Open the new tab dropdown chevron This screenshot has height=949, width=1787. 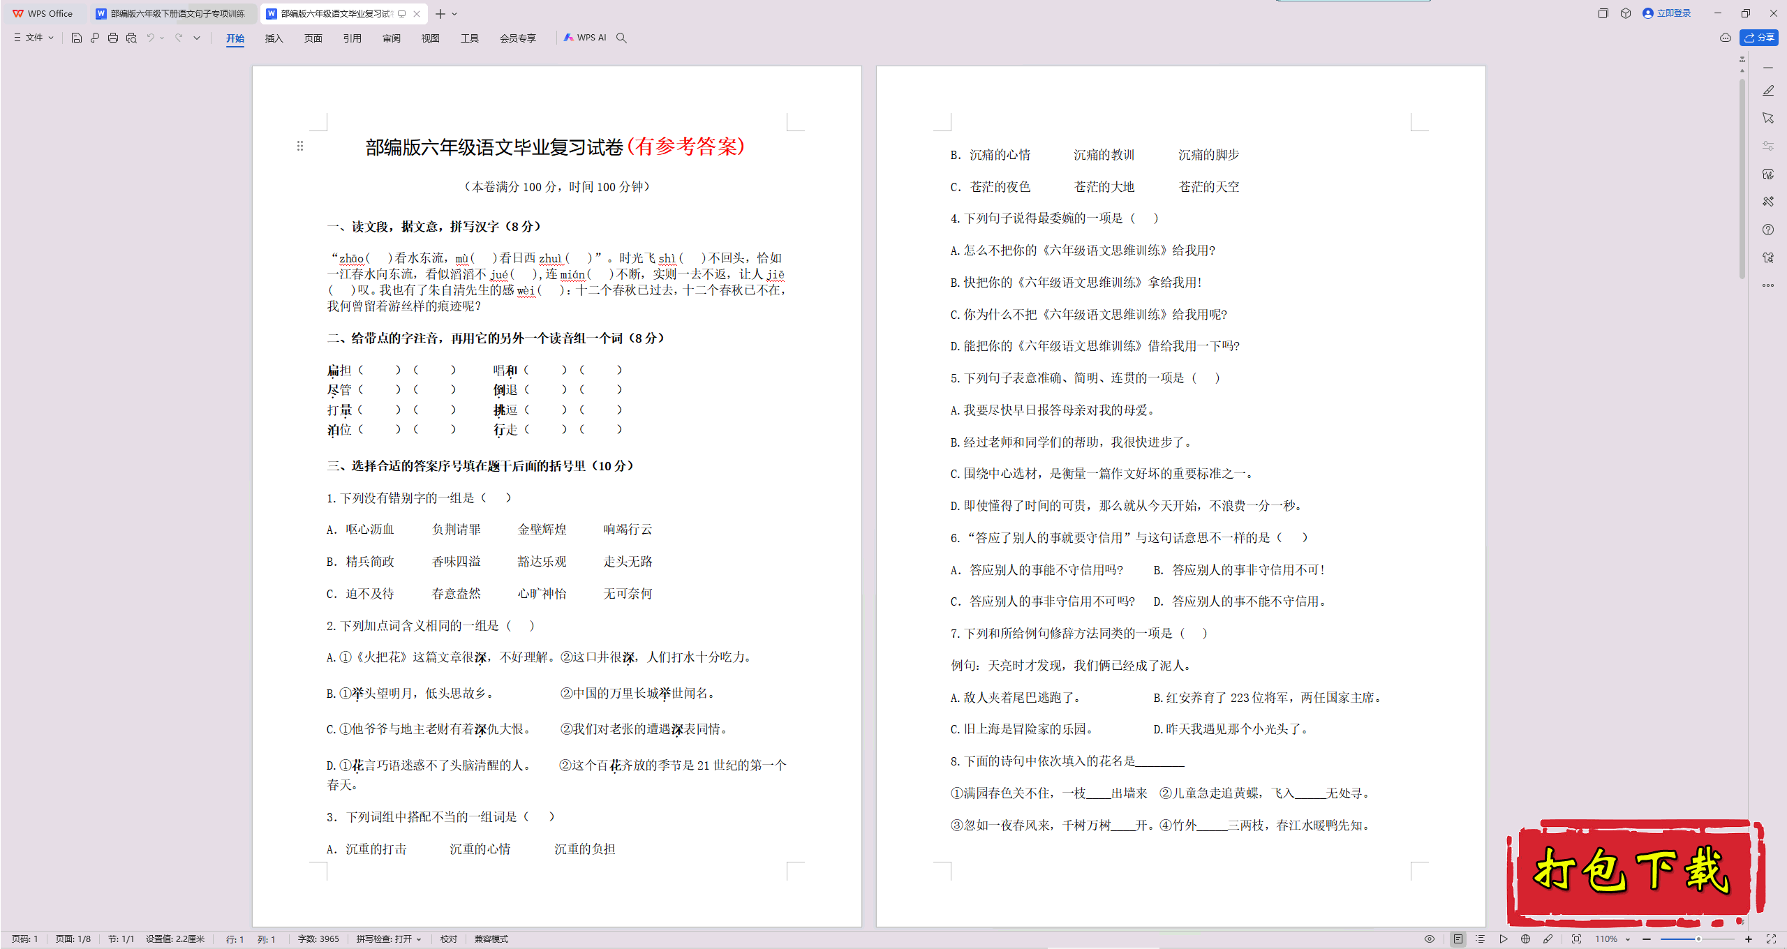click(x=454, y=14)
